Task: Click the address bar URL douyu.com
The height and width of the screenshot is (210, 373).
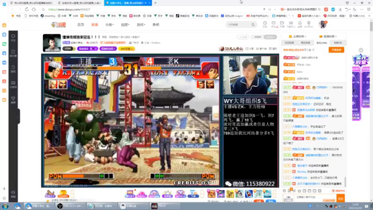Action: (69, 9)
